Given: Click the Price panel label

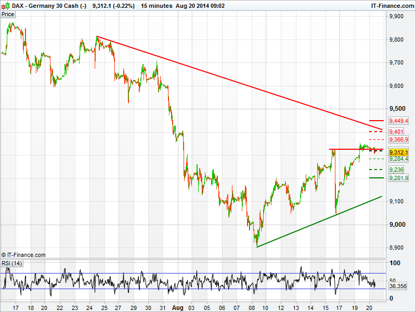Looking at the screenshot, I should coord(8,15).
